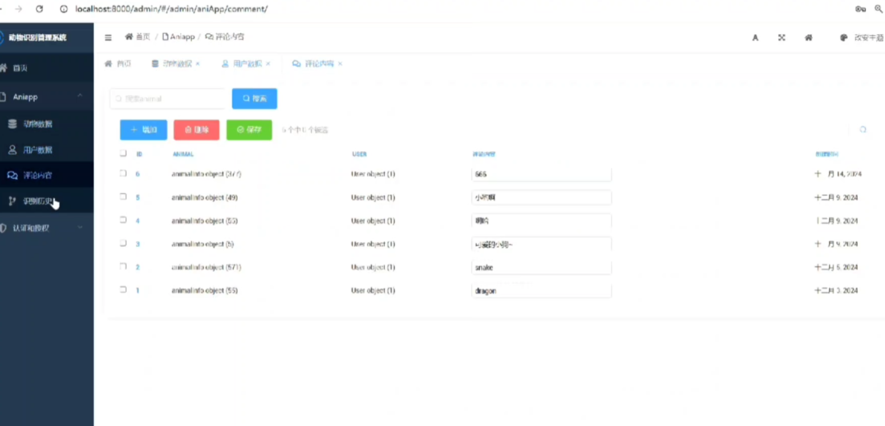Reload the page in browser
The width and height of the screenshot is (885, 426).
(x=40, y=9)
